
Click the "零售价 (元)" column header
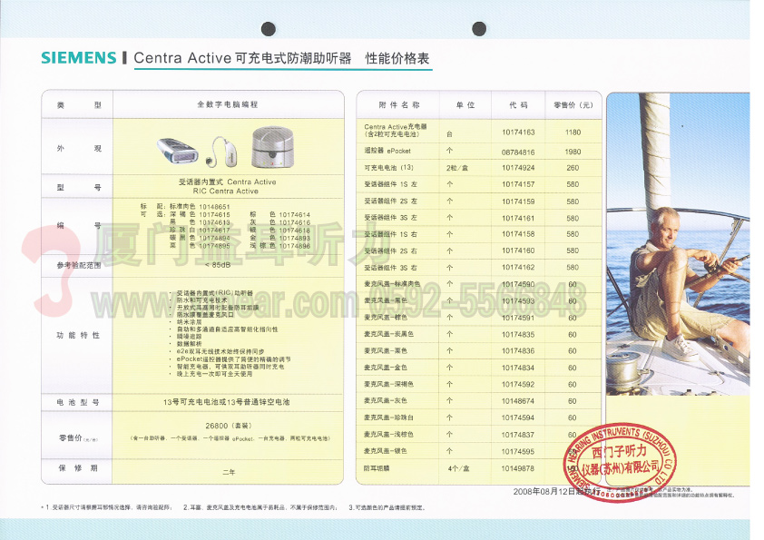[573, 104]
